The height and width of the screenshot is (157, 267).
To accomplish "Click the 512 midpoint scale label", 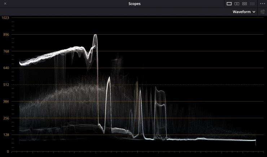I will click(x=6, y=85).
